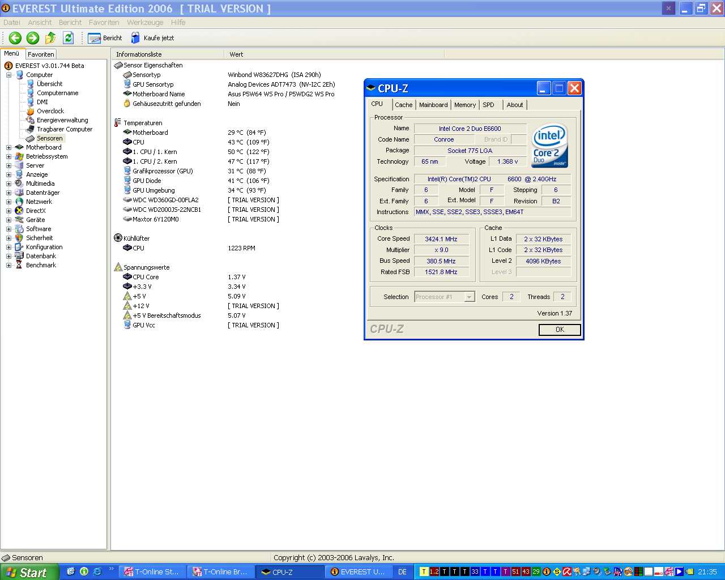Click the Spannungswerte warning icon
This screenshot has width=725, height=580.
pyautogui.click(x=118, y=267)
